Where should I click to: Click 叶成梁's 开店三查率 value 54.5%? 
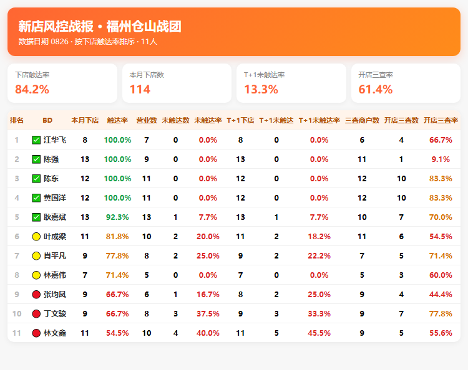coord(441,237)
